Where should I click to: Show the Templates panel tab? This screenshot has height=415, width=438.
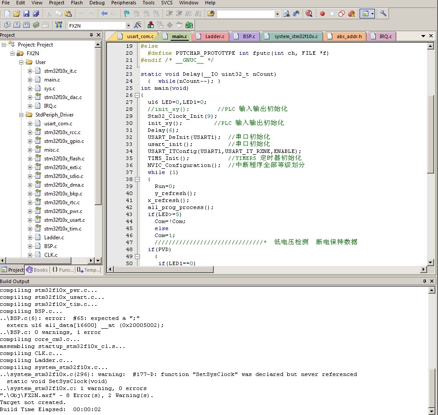[x=88, y=270]
